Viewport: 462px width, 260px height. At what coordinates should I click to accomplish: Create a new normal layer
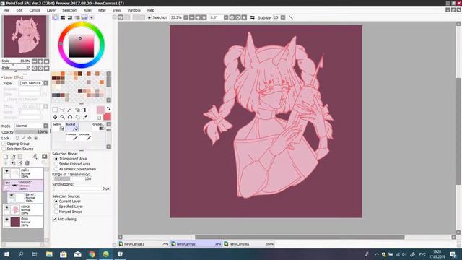[x=6, y=157]
